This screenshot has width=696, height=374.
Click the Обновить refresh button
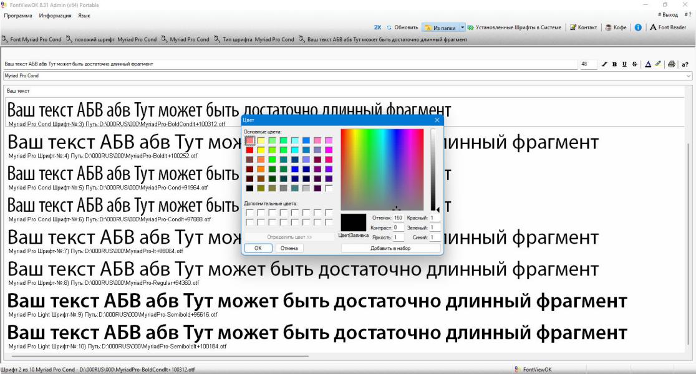click(403, 27)
